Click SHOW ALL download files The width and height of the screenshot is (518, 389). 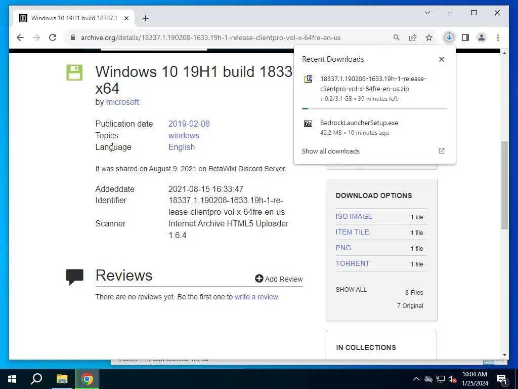351,289
